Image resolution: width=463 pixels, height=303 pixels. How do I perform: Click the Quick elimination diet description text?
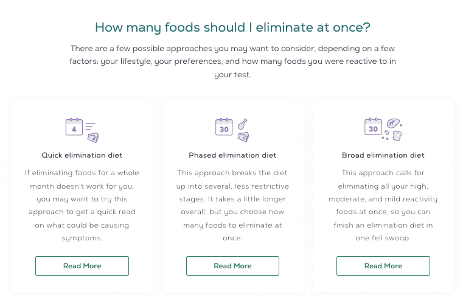(82, 205)
